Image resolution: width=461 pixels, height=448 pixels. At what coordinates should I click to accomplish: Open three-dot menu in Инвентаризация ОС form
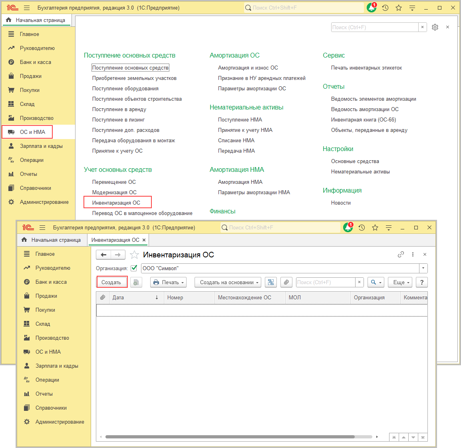coord(413,255)
